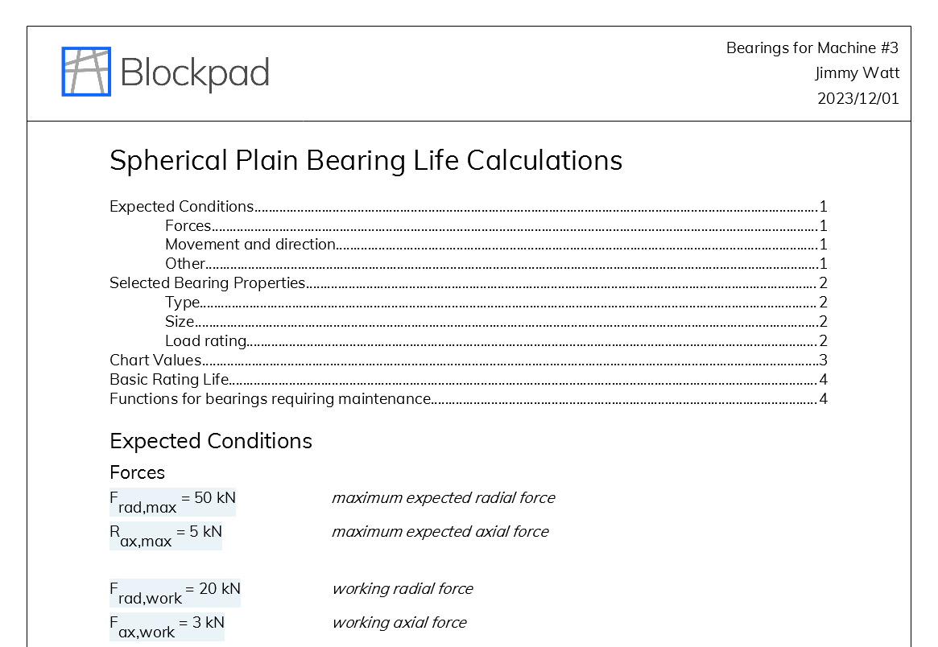The width and height of the screenshot is (938, 647).
Task: Jump to Type in table of contents
Action: pyautogui.click(x=183, y=303)
